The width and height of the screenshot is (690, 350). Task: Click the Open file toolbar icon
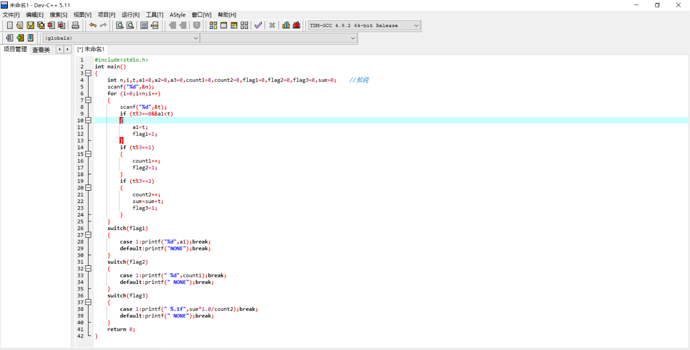20,25
